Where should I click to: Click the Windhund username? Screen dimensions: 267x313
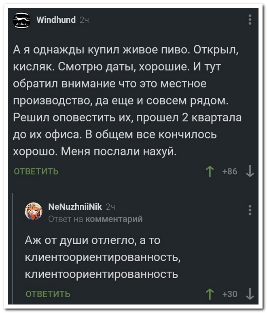[x=56, y=20]
